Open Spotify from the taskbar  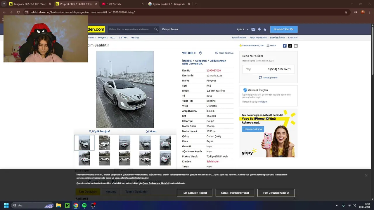tap(84, 205)
